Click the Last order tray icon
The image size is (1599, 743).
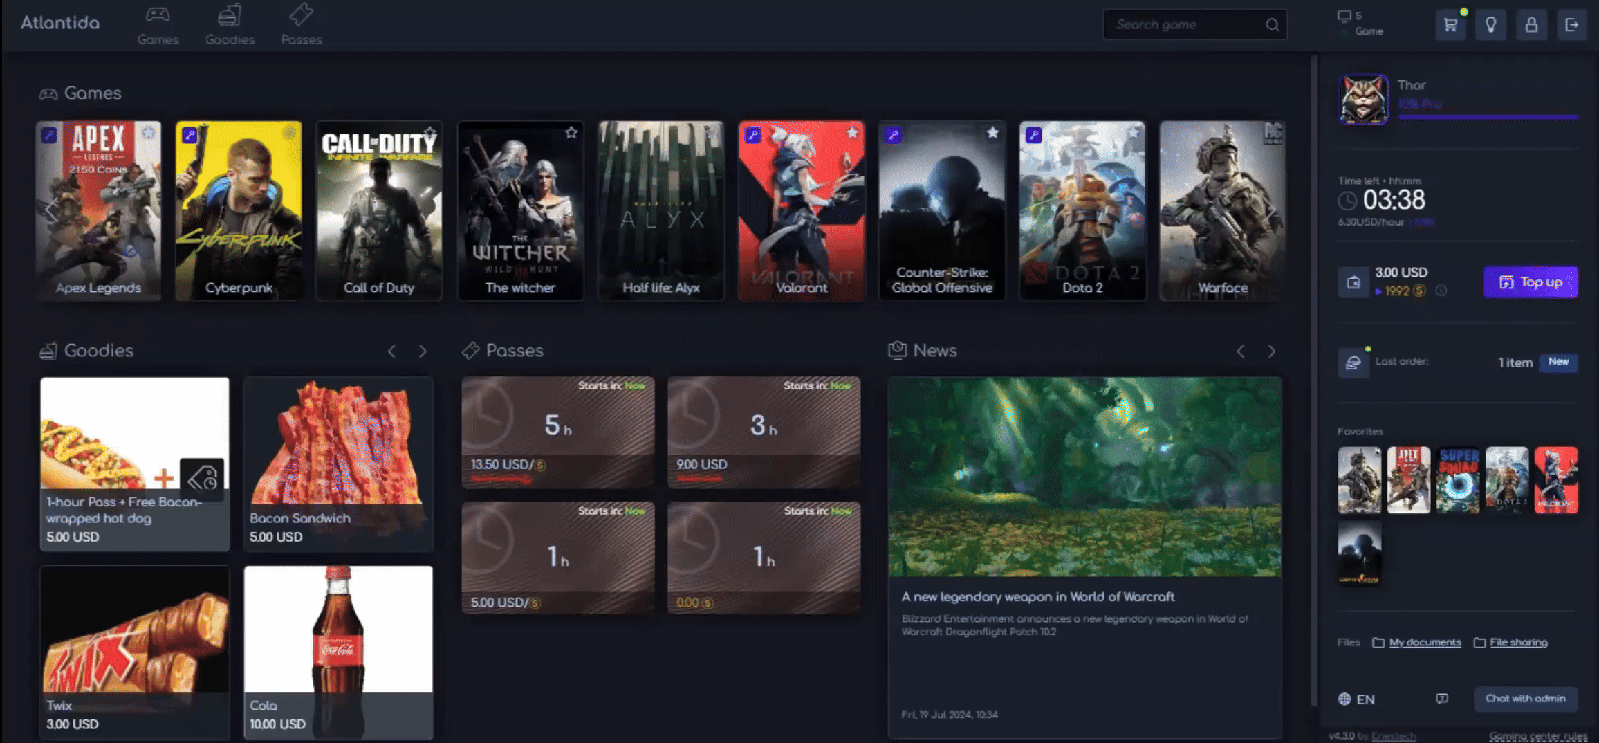click(x=1353, y=363)
